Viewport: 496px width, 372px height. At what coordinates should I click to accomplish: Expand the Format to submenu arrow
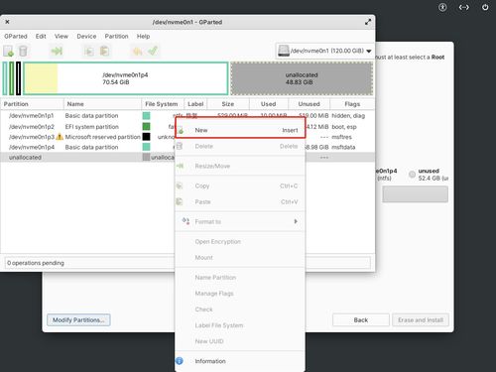click(296, 221)
